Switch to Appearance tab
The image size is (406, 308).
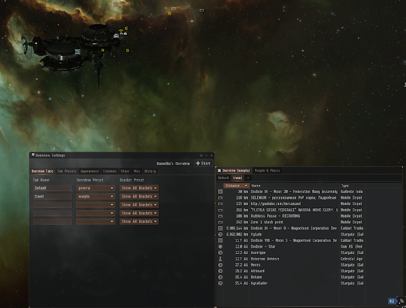click(x=89, y=171)
